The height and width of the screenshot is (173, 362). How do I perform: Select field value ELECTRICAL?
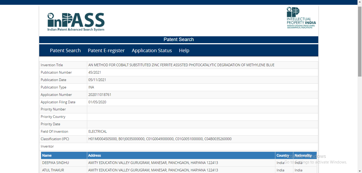click(98, 131)
